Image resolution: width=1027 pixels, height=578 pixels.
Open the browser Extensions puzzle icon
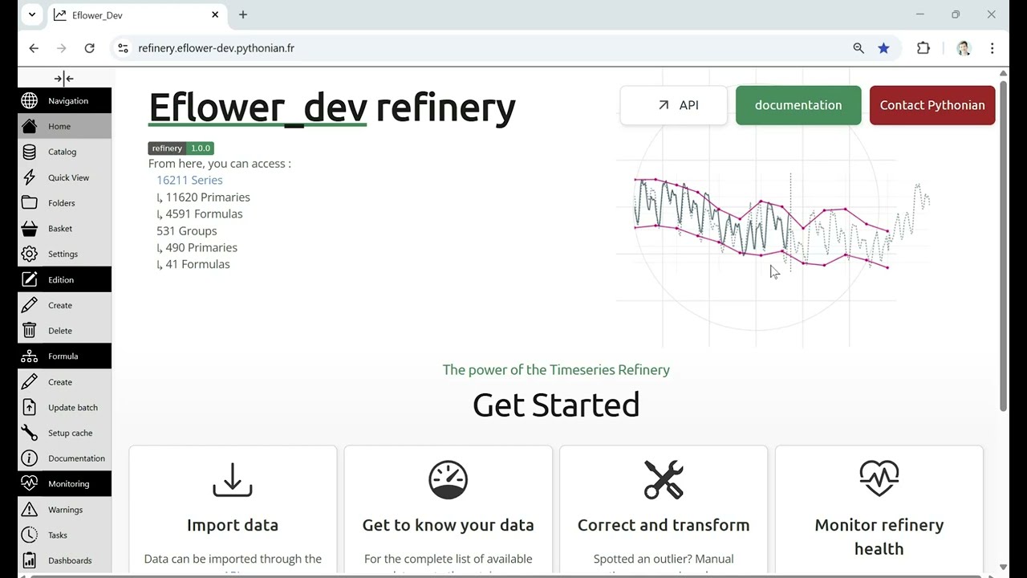[923, 48]
